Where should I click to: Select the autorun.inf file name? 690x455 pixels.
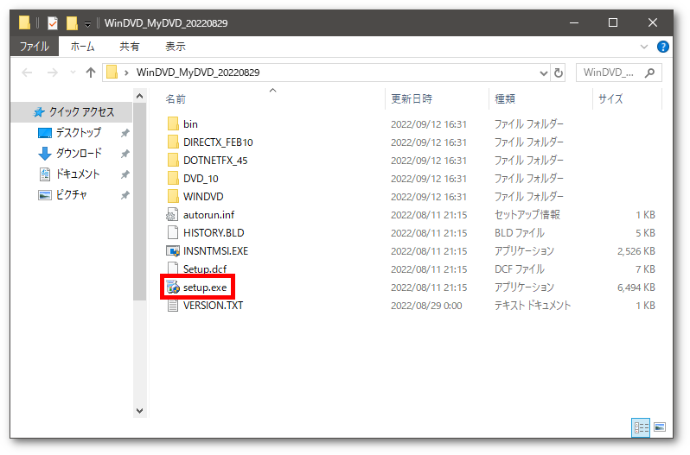[208, 214]
